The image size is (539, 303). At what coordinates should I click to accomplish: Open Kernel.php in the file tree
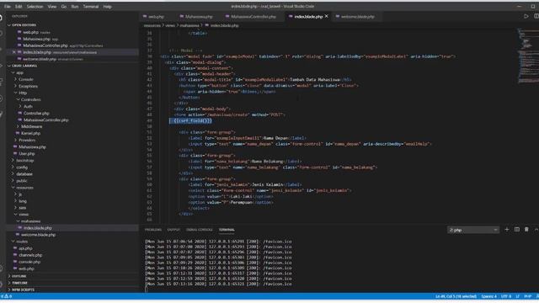pyautogui.click(x=30, y=133)
